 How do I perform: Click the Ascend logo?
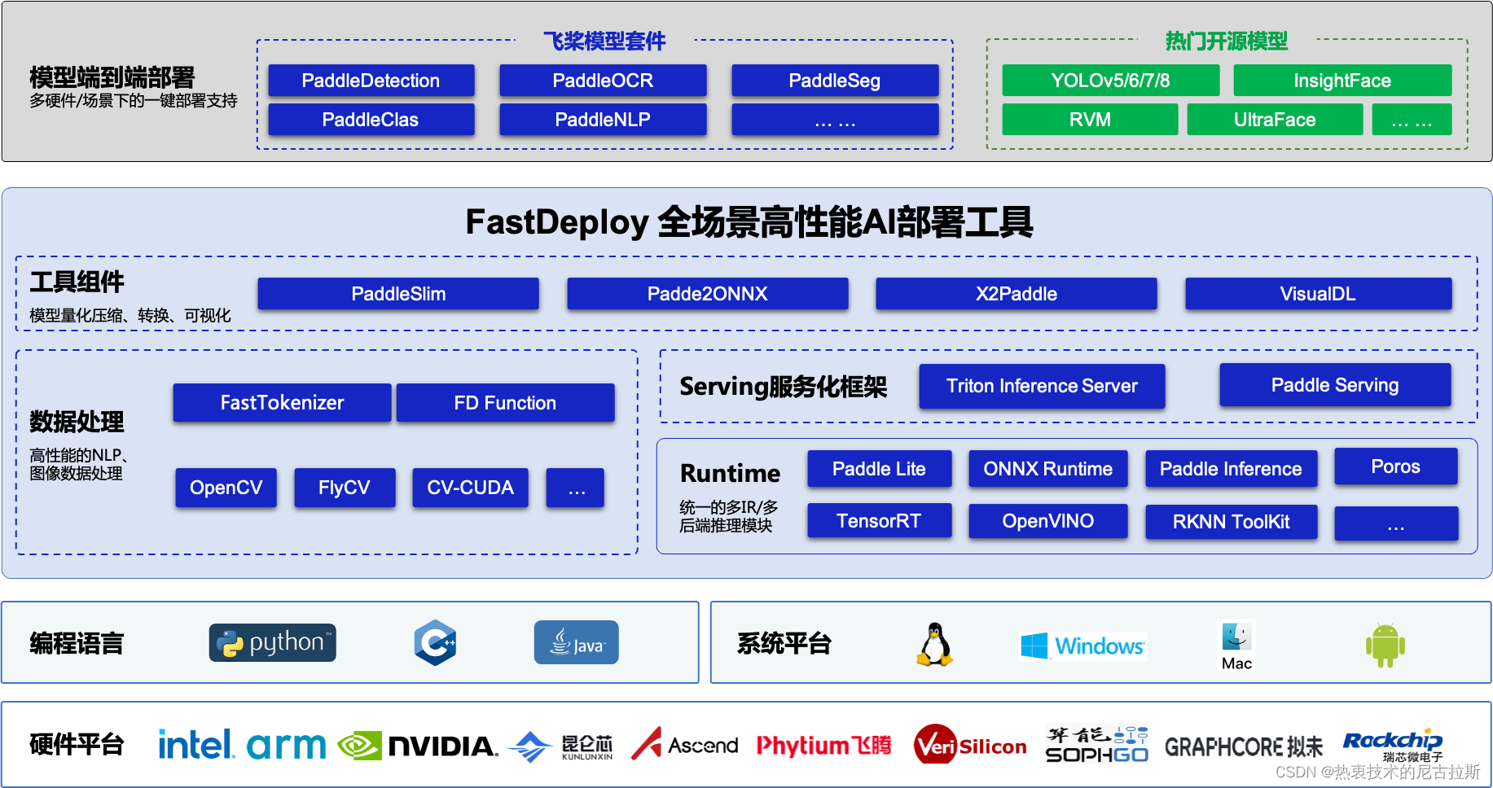(x=685, y=743)
